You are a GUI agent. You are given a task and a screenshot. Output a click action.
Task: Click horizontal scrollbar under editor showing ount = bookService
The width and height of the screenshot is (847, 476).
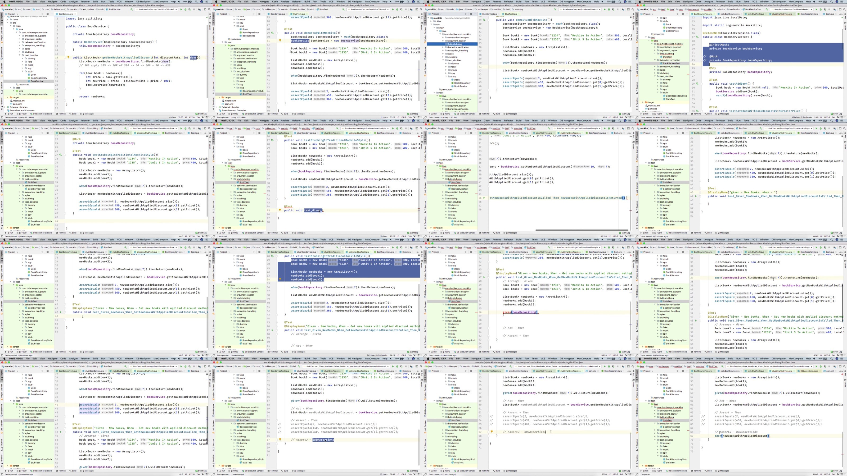[582, 230]
